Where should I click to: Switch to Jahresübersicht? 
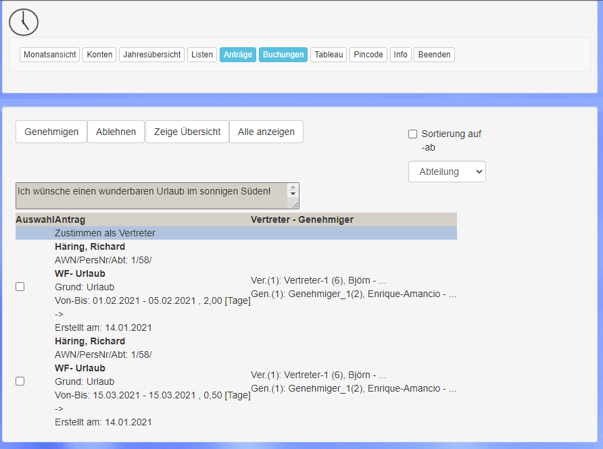[151, 55]
